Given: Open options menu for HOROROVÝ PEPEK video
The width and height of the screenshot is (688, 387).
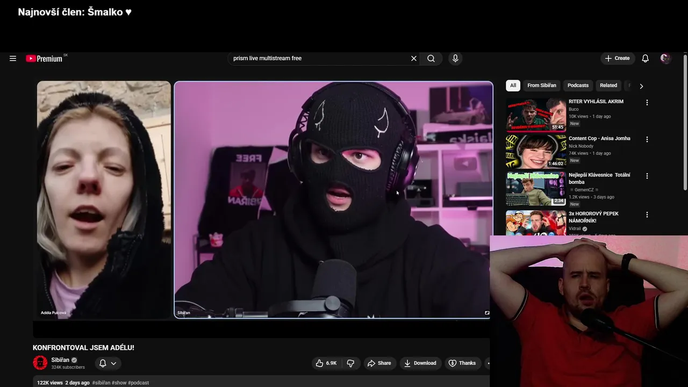Looking at the screenshot, I should pos(647,215).
